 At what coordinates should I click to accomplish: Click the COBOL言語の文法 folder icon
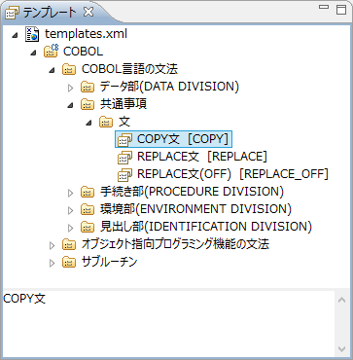(x=69, y=69)
